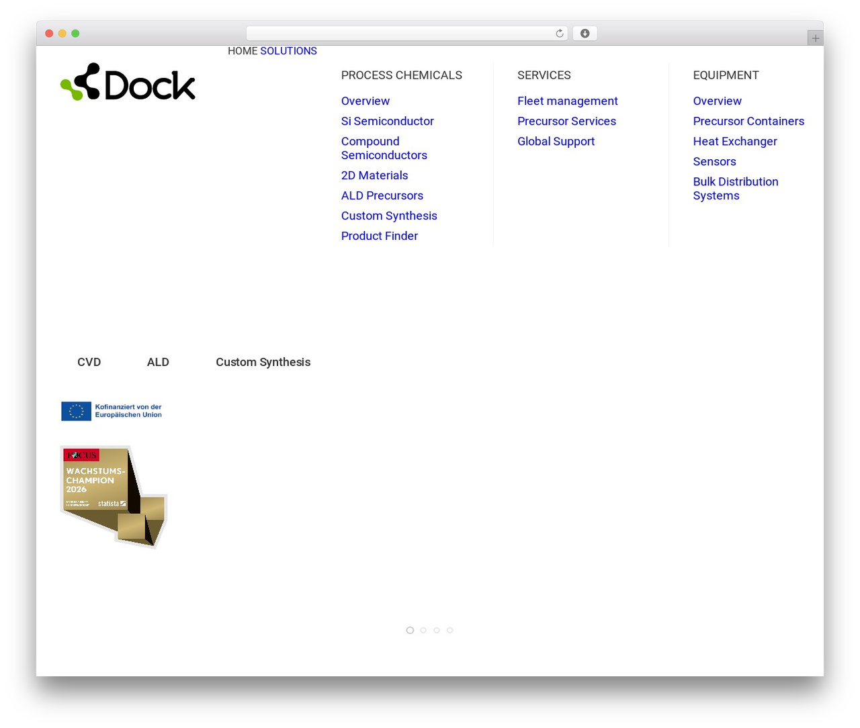Open the HOME menu item
860x728 pixels.
tap(243, 51)
